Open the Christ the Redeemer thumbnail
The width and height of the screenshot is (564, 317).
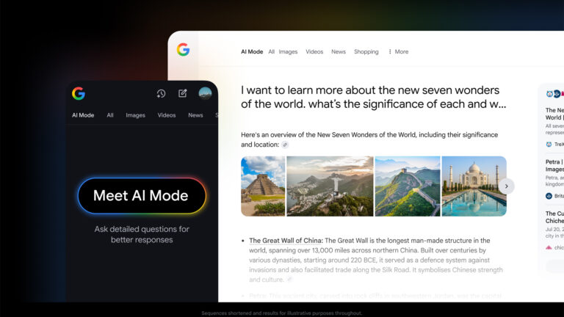click(330, 186)
